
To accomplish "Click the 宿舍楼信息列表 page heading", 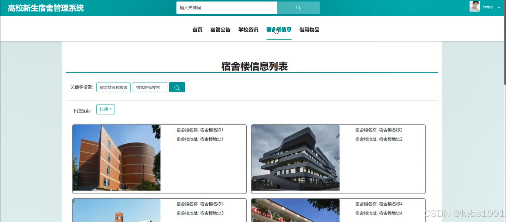I will point(254,66).
